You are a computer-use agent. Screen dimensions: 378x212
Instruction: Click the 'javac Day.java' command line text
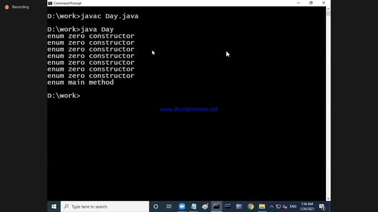click(110, 16)
